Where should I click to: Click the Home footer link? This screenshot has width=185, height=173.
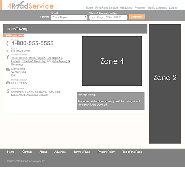[11, 152]
